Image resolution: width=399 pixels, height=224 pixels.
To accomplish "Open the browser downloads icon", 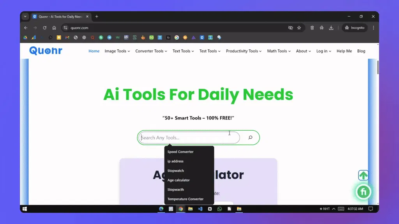I will click(331, 28).
